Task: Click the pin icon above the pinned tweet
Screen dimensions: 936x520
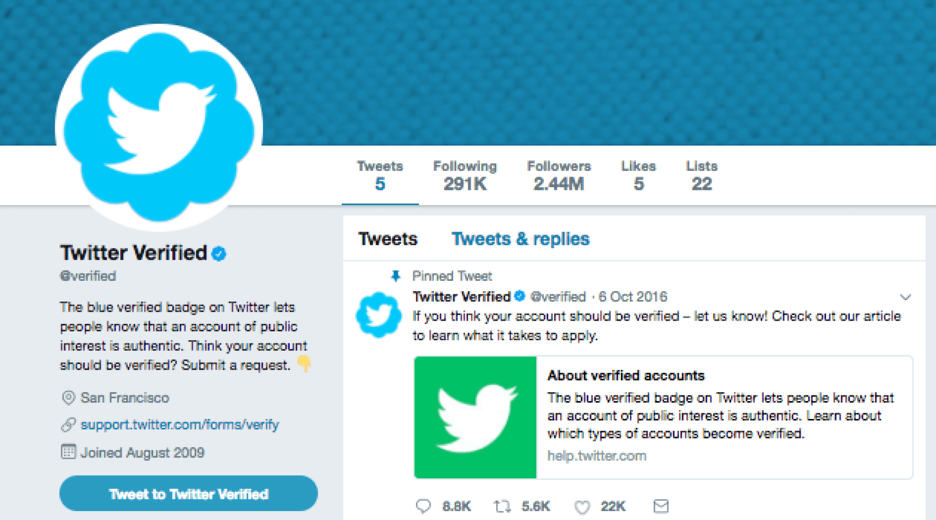Action: tap(395, 276)
